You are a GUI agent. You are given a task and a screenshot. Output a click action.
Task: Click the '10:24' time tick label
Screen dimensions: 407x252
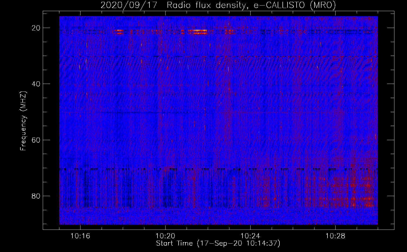coord(250,236)
